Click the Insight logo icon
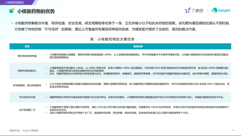 coord(214,10)
